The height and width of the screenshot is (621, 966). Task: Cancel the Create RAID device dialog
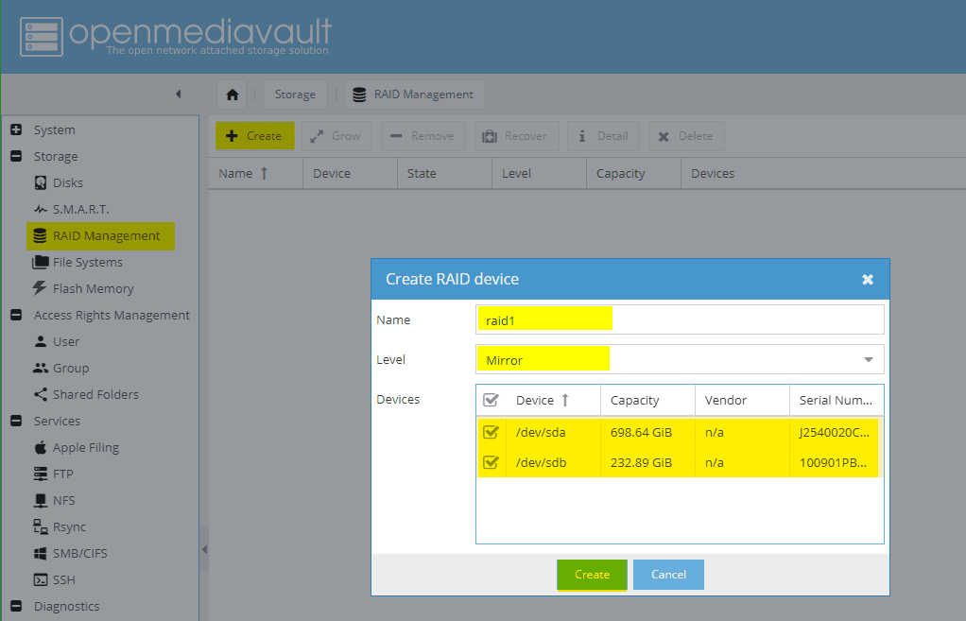(668, 574)
